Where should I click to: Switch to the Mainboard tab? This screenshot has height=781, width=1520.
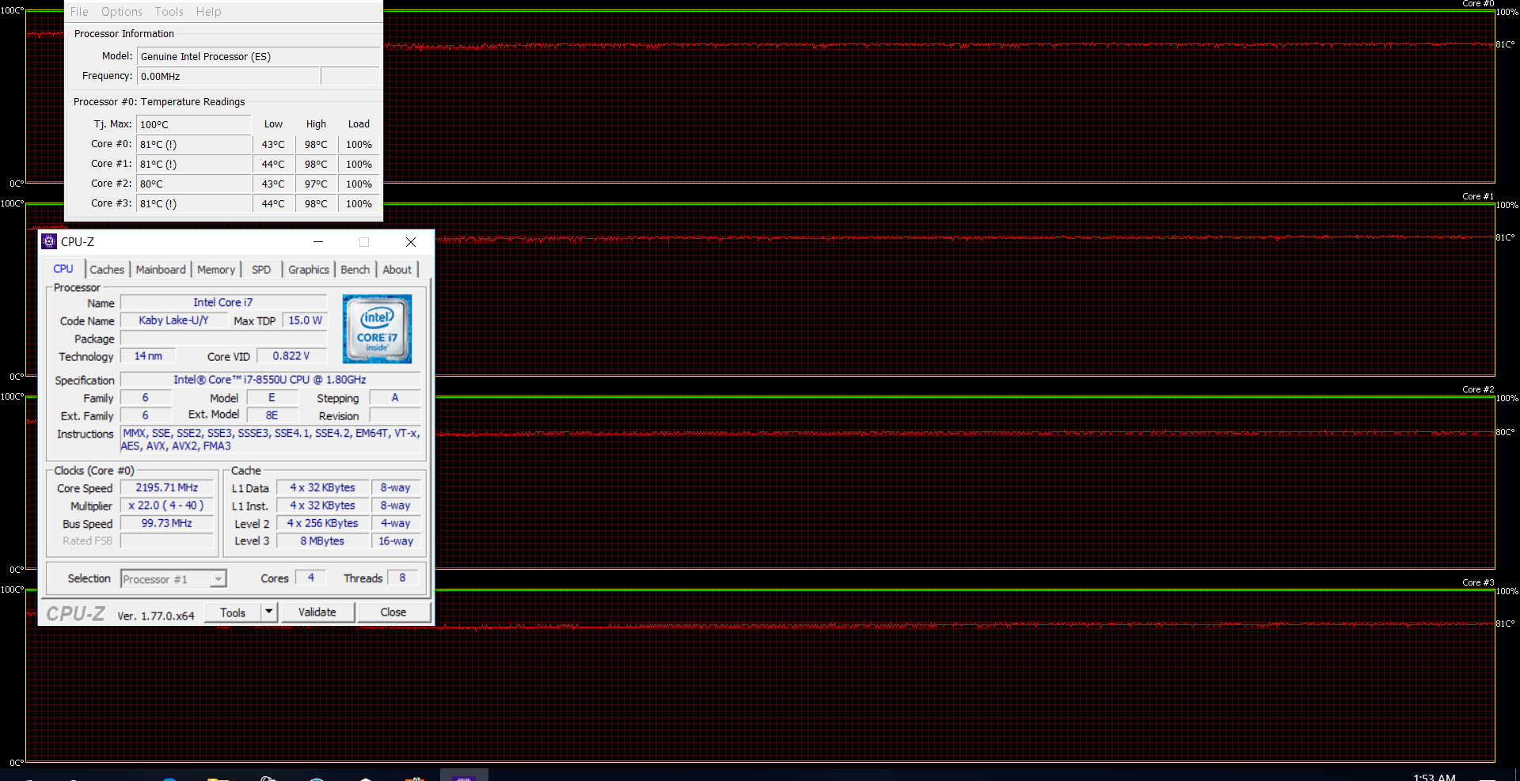tap(161, 270)
